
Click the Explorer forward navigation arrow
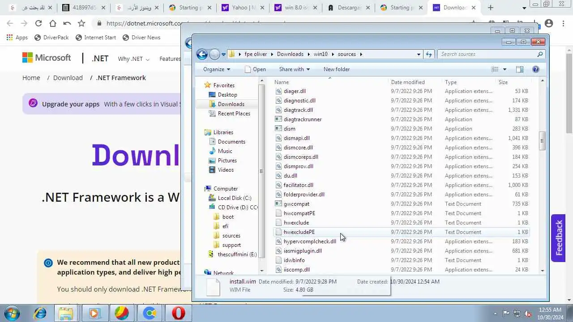coord(214,54)
